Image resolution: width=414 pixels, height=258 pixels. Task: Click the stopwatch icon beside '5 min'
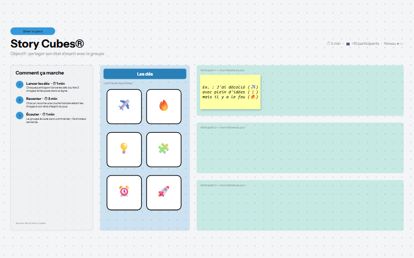pyautogui.click(x=329, y=44)
